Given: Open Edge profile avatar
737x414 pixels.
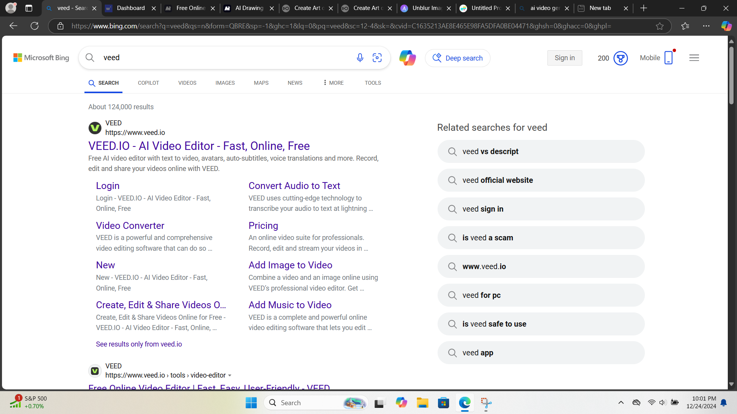Looking at the screenshot, I should pyautogui.click(x=11, y=8).
